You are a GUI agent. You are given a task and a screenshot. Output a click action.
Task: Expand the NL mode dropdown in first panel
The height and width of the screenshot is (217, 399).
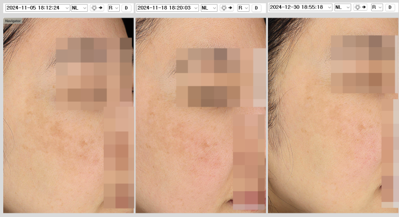coord(79,8)
